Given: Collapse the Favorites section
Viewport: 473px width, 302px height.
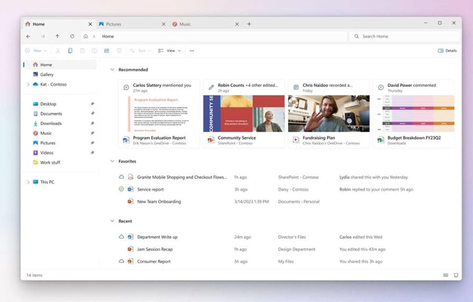Looking at the screenshot, I should click(x=112, y=161).
